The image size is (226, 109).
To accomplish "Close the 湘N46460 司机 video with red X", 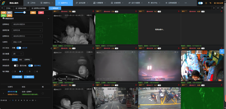I will pyautogui.click(x=93, y=11).
